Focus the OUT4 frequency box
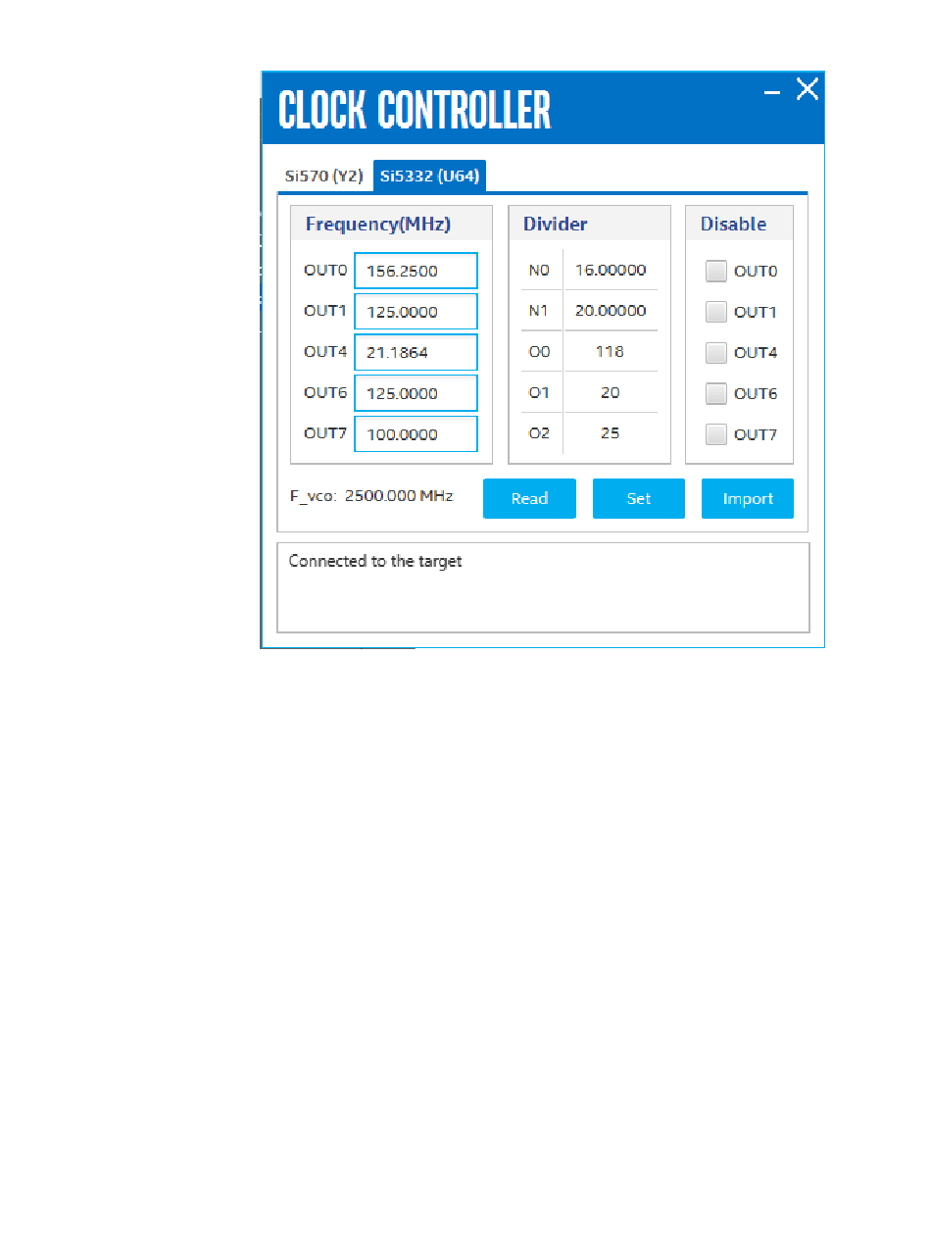This screenshot has width=931, height=1259. coord(416,352)
